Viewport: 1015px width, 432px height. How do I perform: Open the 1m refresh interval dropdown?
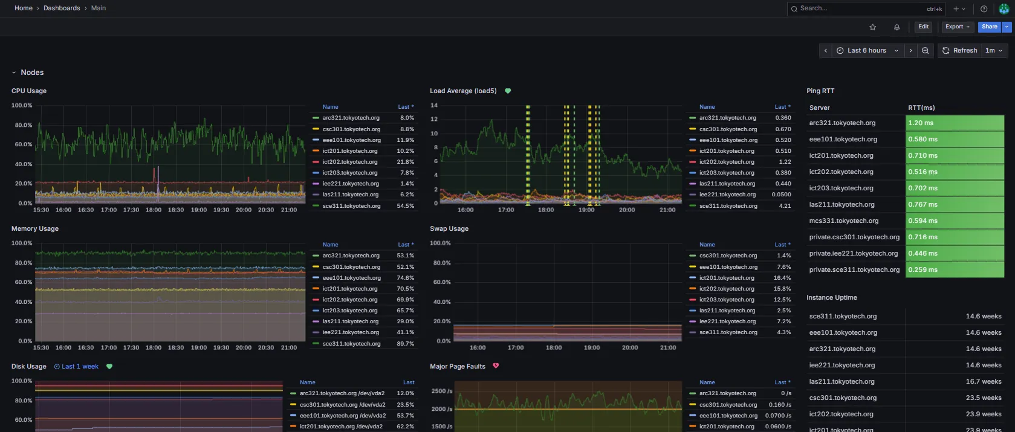tap(993, 51)
